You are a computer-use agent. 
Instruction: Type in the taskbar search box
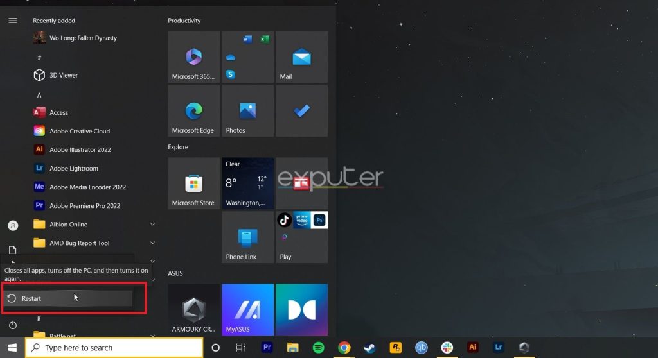pyautogui.click(x=116, y=348)
